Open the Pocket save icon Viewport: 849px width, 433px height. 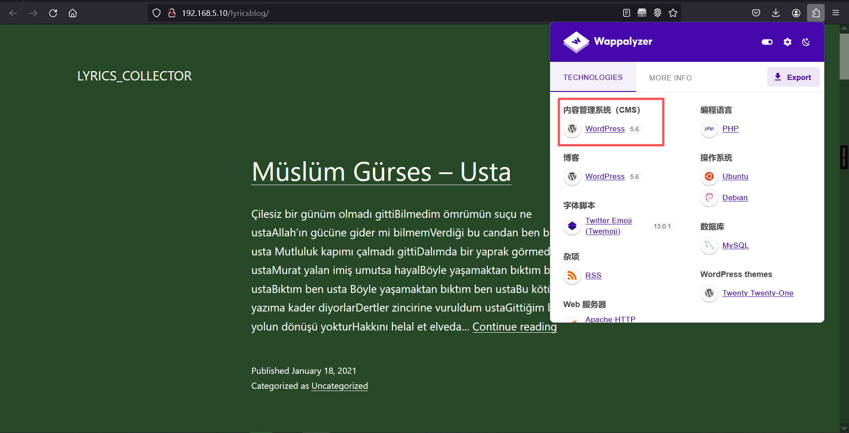pyautogui.click(x=756, y=13)
